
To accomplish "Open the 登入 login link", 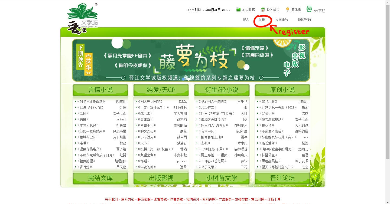I will coord(246,20).
